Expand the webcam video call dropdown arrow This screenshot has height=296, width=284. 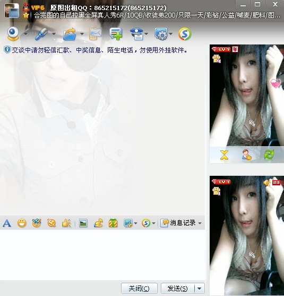point(25,34)
